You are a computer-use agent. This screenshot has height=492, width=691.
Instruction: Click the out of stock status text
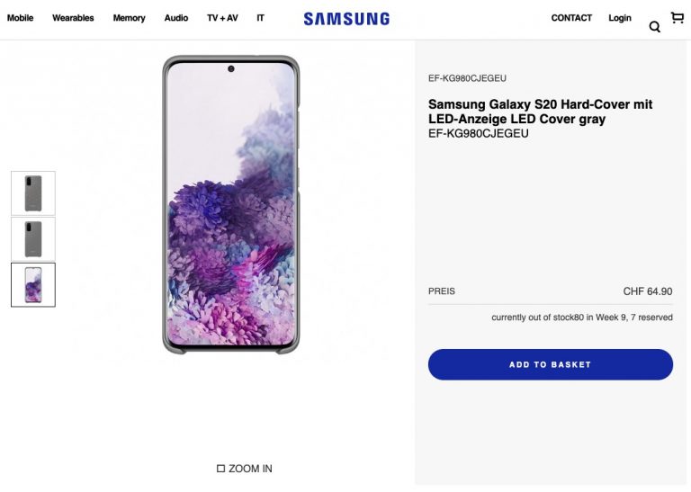click(x=581, y=318)
